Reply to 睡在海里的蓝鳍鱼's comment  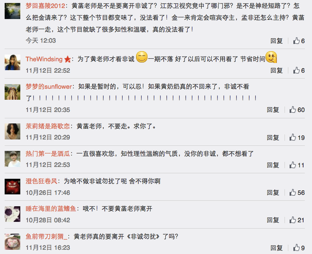point(273,220)
